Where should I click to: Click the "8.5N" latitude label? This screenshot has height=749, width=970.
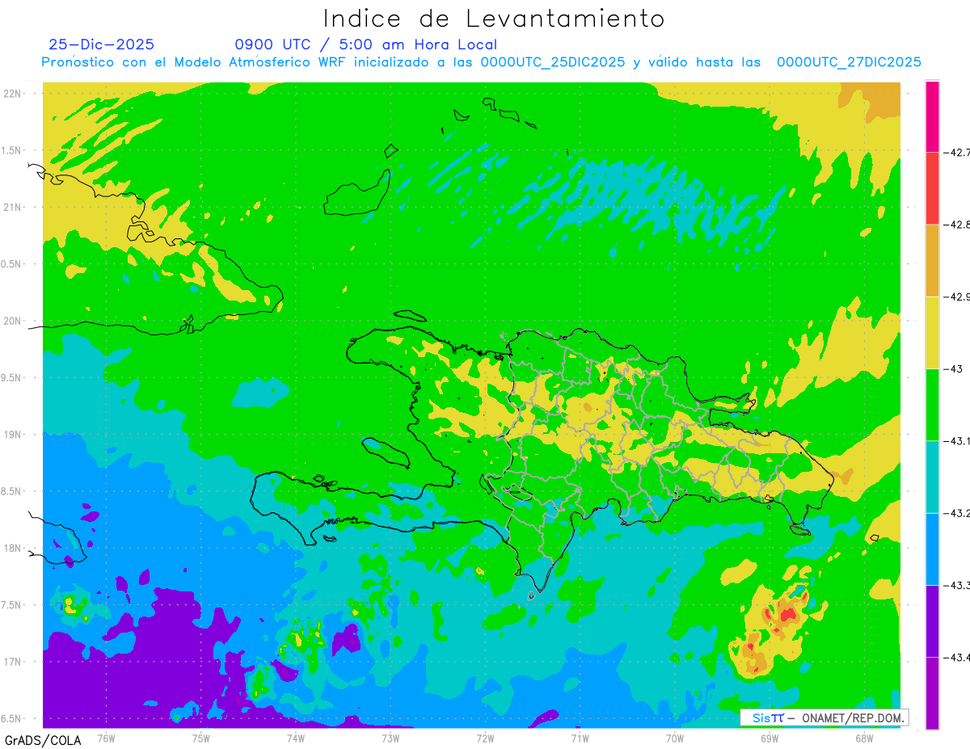pos(12,492)
